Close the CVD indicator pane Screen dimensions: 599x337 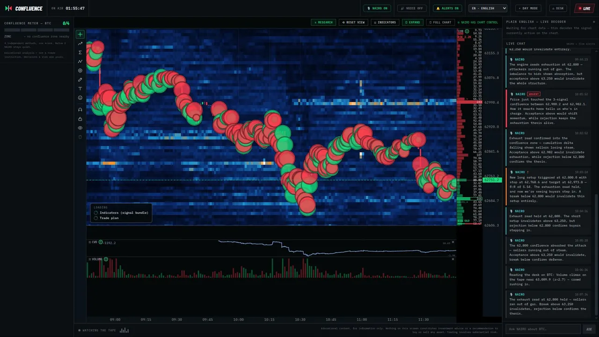tap(453, 242)
